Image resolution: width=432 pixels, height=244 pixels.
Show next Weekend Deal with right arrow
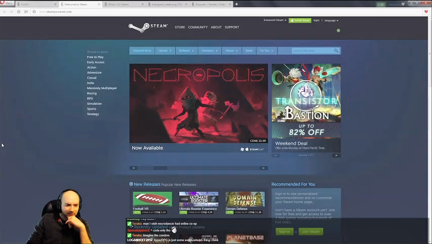pyautogui.click(x=336, y=155)
